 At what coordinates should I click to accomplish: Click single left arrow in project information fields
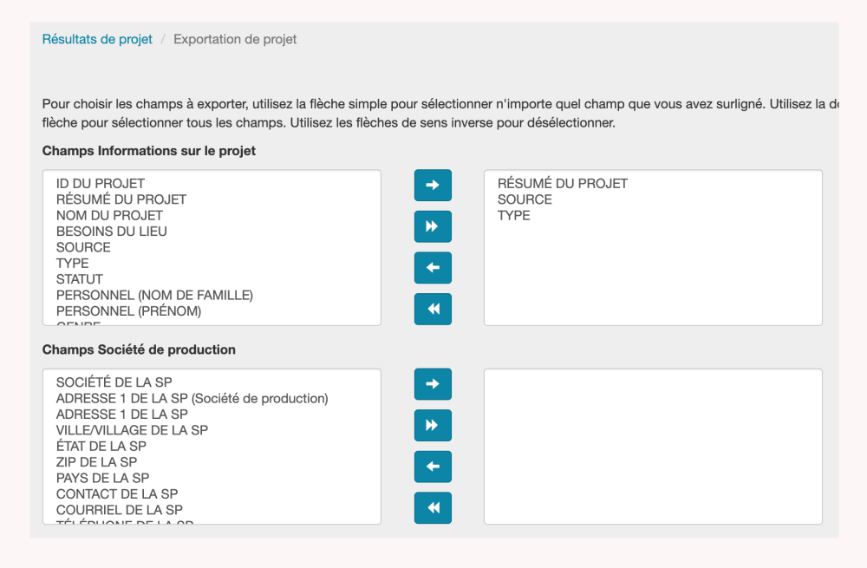(x=433, y=268)
